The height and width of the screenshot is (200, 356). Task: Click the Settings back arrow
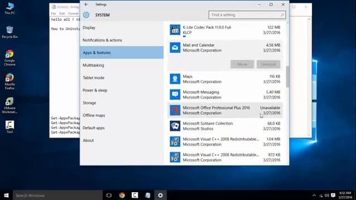coord(86,4)
